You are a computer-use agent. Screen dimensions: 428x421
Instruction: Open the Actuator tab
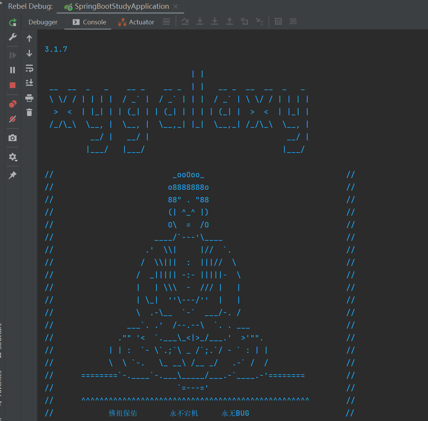(136, 22)
